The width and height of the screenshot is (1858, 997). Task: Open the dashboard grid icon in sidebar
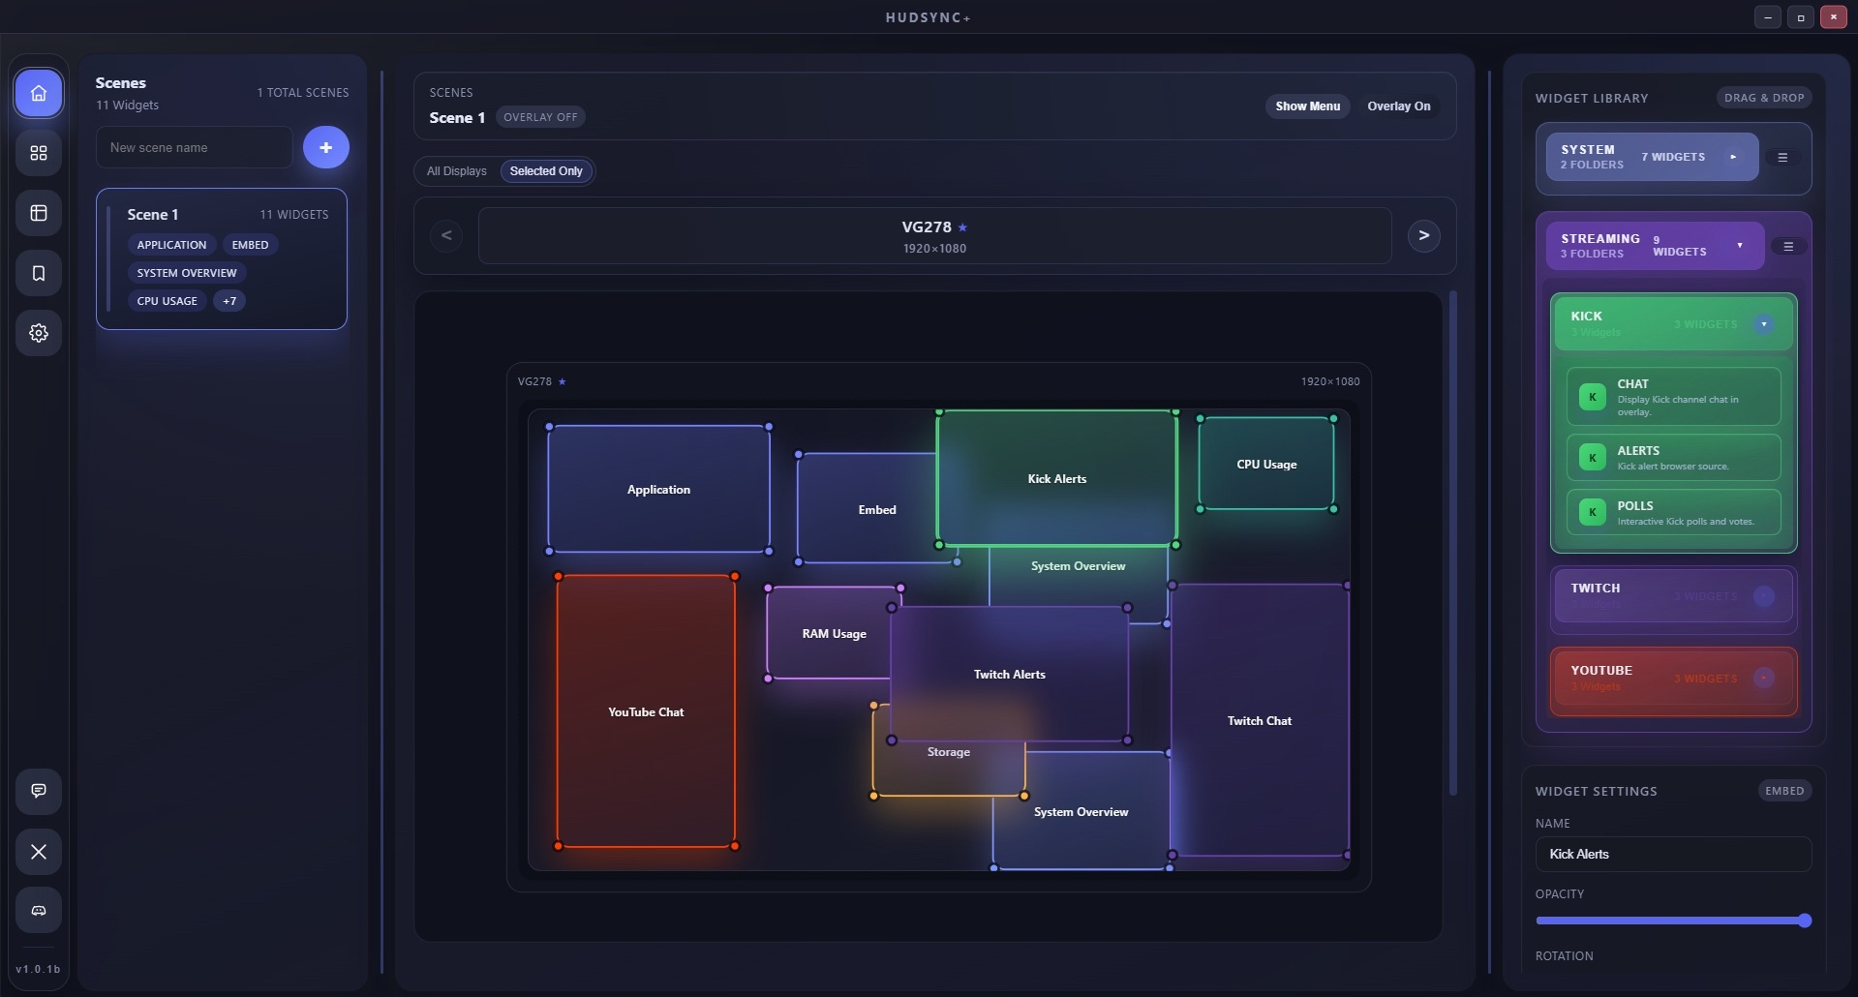pyautogui.click(x=38, y=152)
